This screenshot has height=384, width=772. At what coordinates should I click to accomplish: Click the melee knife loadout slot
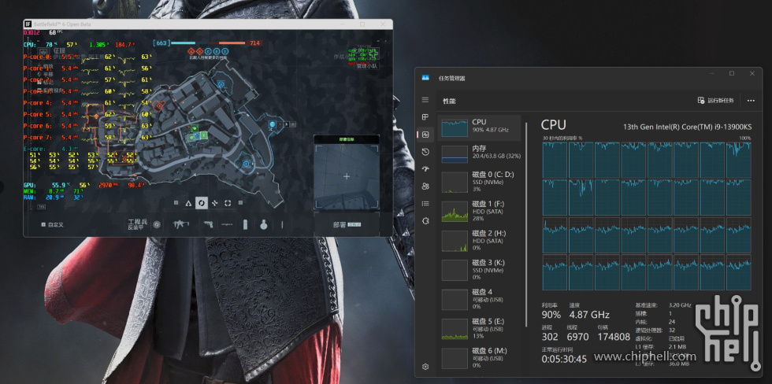pos(282,225)
